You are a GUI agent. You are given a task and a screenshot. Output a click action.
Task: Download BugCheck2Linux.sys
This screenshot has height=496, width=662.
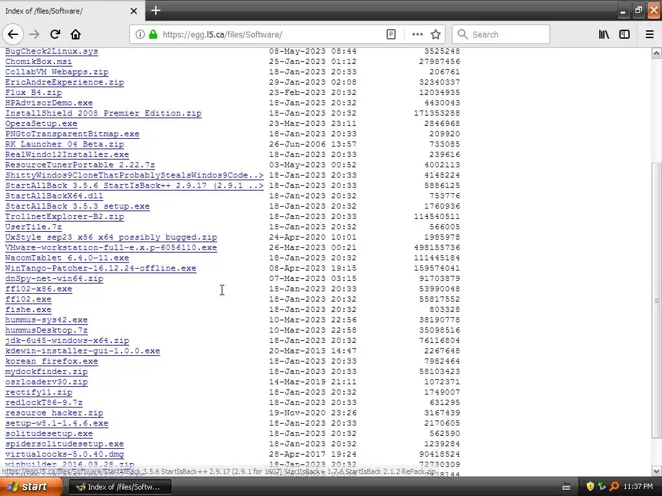[x=52, y=52]
